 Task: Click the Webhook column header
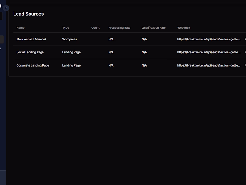184,28
